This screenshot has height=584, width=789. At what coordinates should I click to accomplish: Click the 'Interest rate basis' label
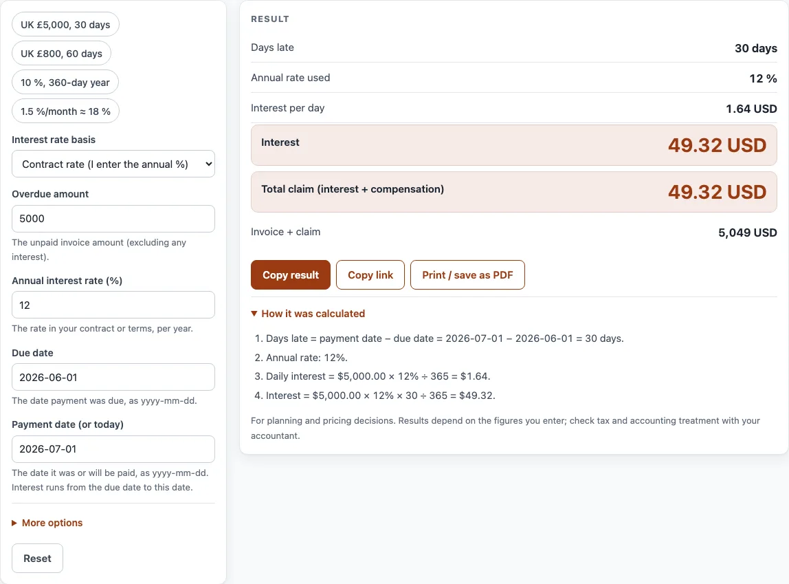[x=54, y=140]
